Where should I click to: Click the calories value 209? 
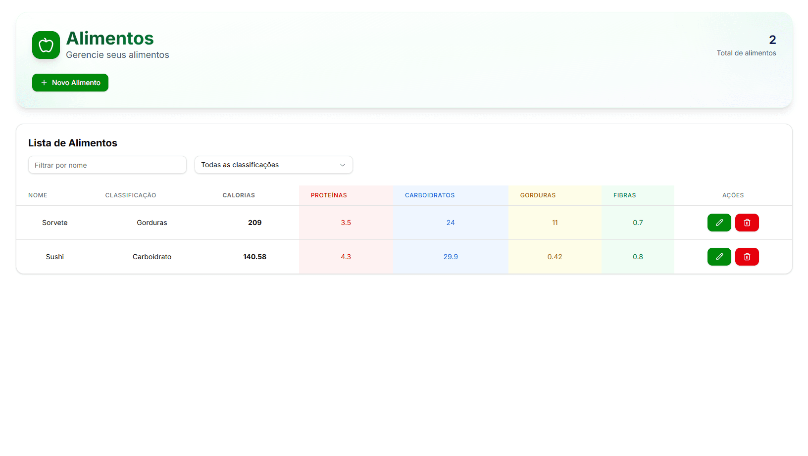coord(255,223)
